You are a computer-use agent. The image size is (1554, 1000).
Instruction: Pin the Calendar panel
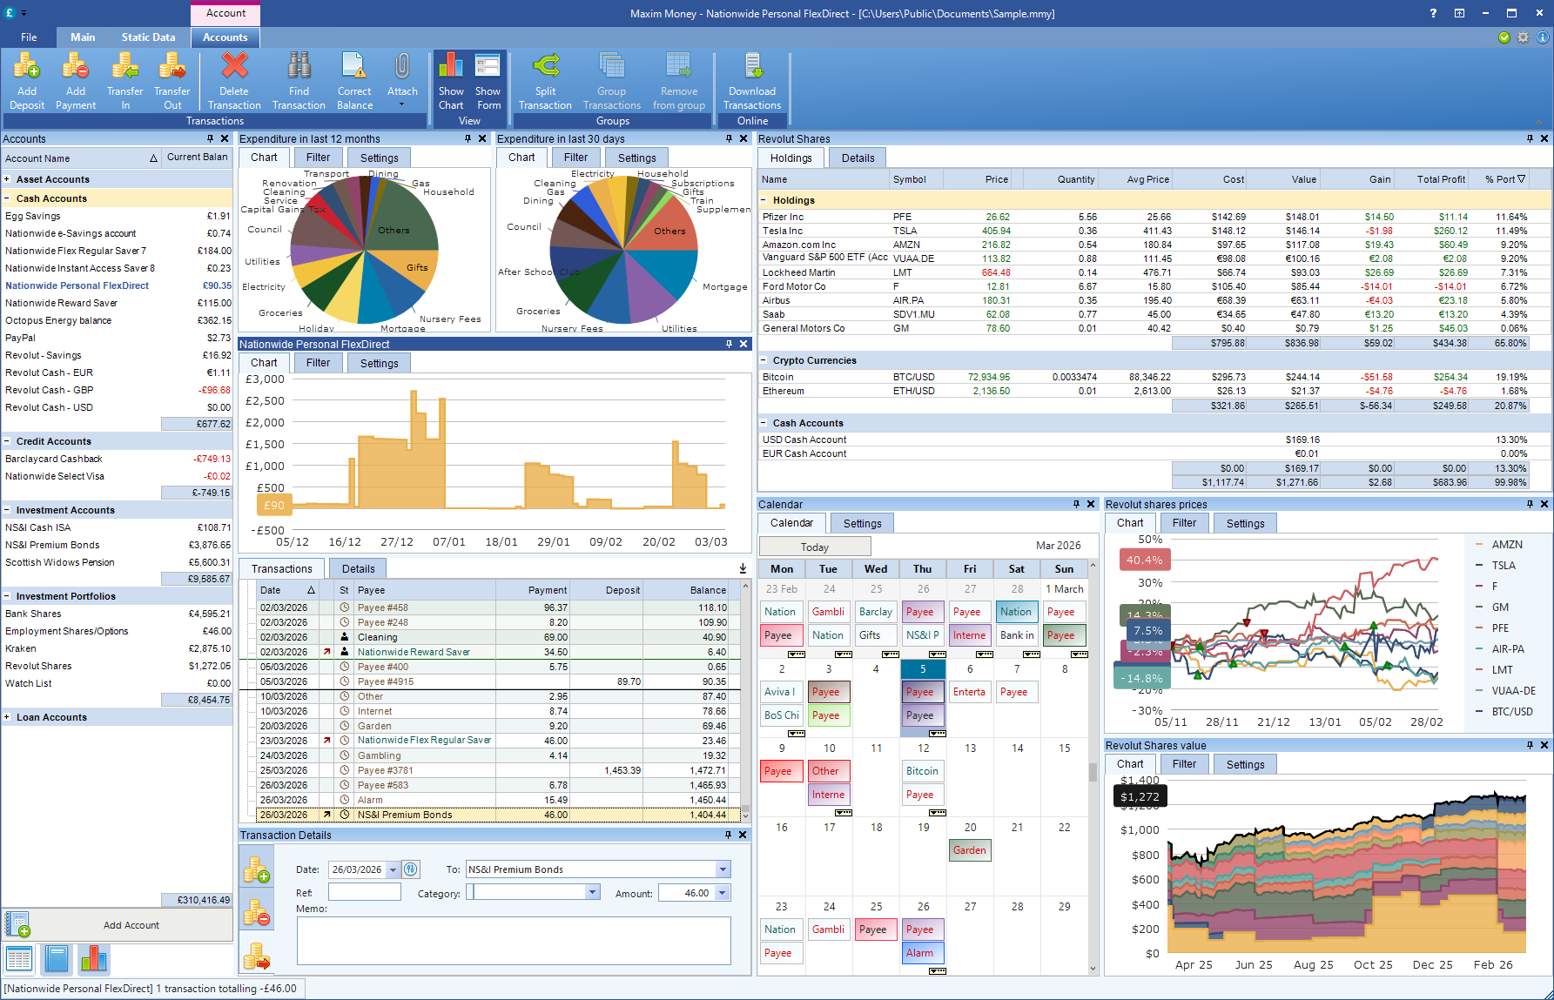point(1078,504)
